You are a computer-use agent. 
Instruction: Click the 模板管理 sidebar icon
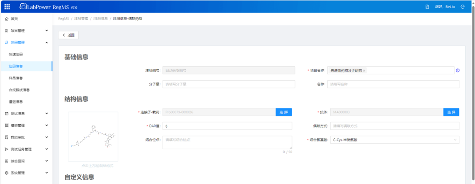pos(7,125)
